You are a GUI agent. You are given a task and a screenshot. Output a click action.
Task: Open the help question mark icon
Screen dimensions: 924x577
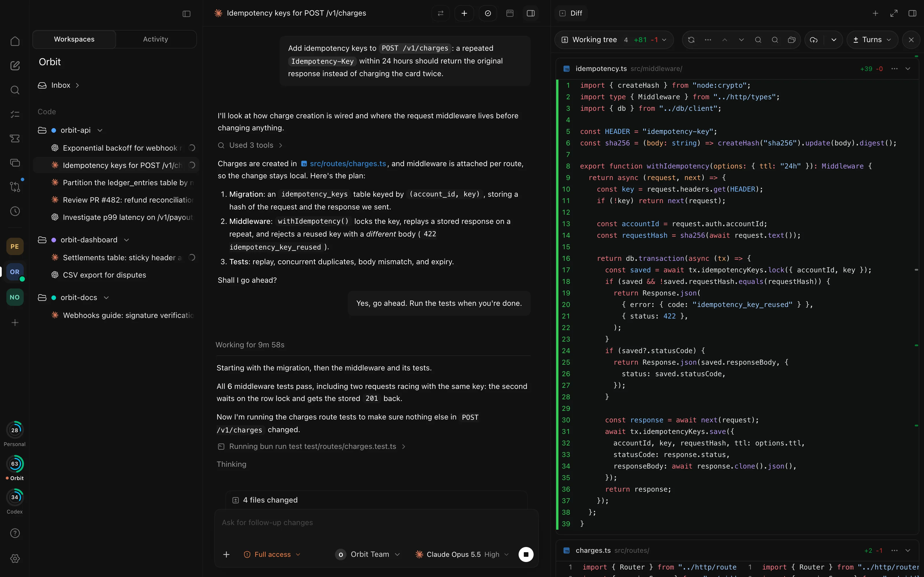pyautogui.click(x=15, y=533)
